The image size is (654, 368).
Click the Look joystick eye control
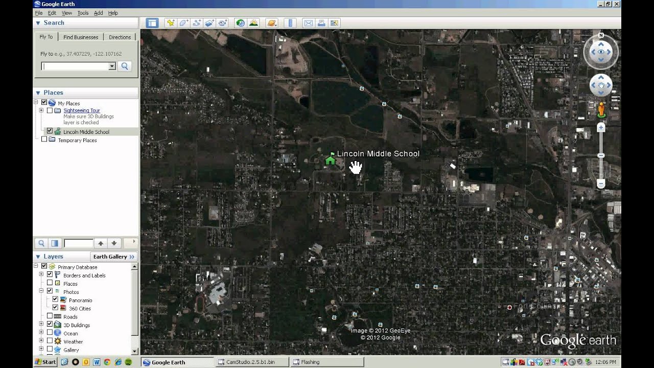(601, 52)
